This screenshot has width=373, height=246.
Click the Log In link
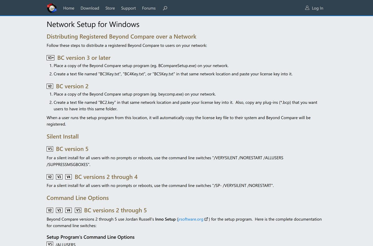tap(314, 8)
